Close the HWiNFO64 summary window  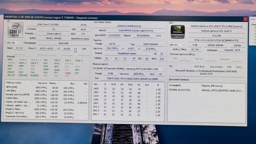click(245, 19)
